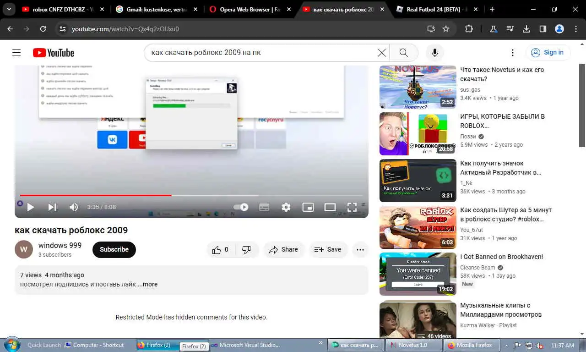Sign in to YouTube
Viewport: 586px width, 352px height.
coord(548,52)
